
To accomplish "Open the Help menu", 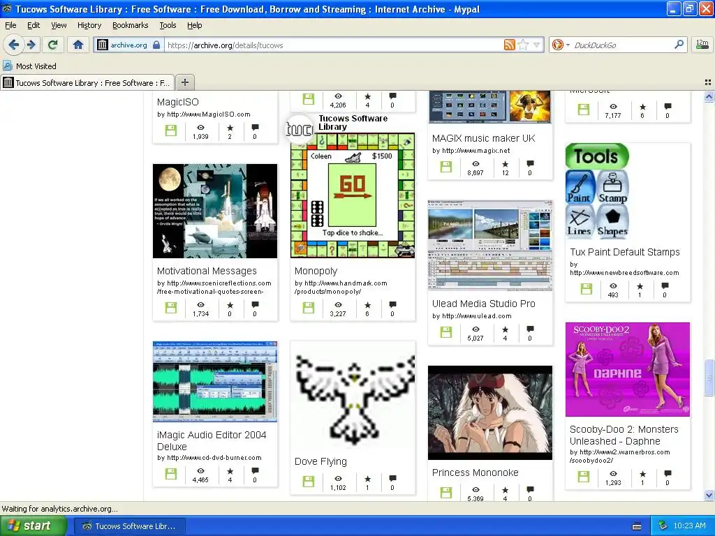I will (x=195, y=25).
